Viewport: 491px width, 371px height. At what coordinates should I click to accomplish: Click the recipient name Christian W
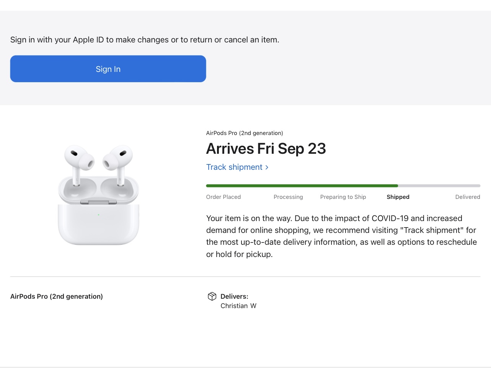click(238, 306)
